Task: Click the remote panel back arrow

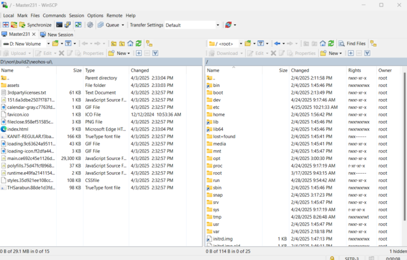Action: click(x=277, y=44)
